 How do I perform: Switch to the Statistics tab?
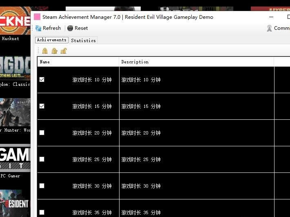click(x=84, y=40)
